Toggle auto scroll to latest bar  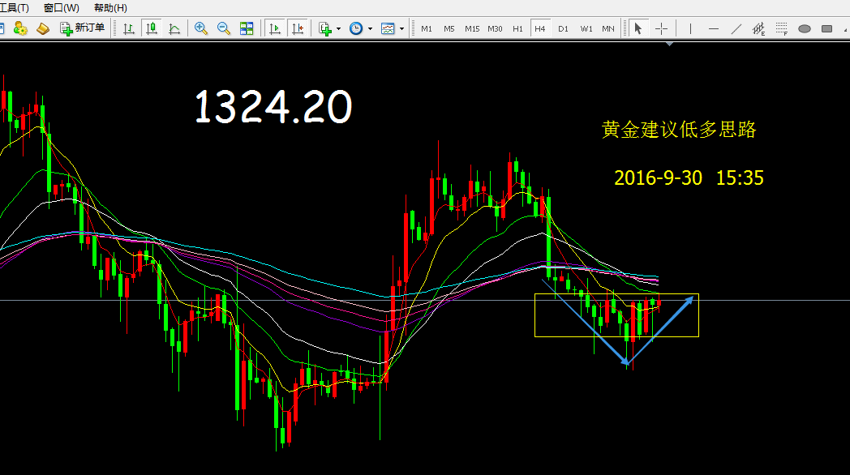[275, 28]
